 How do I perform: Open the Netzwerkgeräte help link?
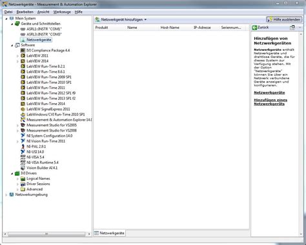(269, 93)
